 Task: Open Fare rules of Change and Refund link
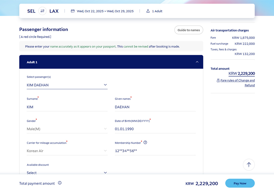pos(237,83)
